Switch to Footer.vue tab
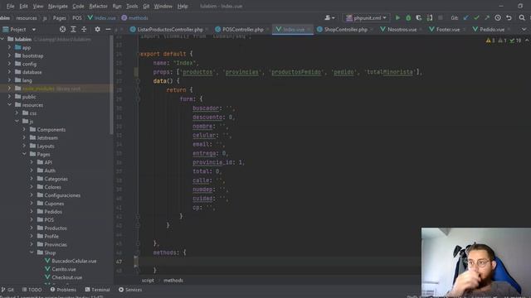This screenshot has width=531, height=298. pyautogui.click(x=447, y=30)
